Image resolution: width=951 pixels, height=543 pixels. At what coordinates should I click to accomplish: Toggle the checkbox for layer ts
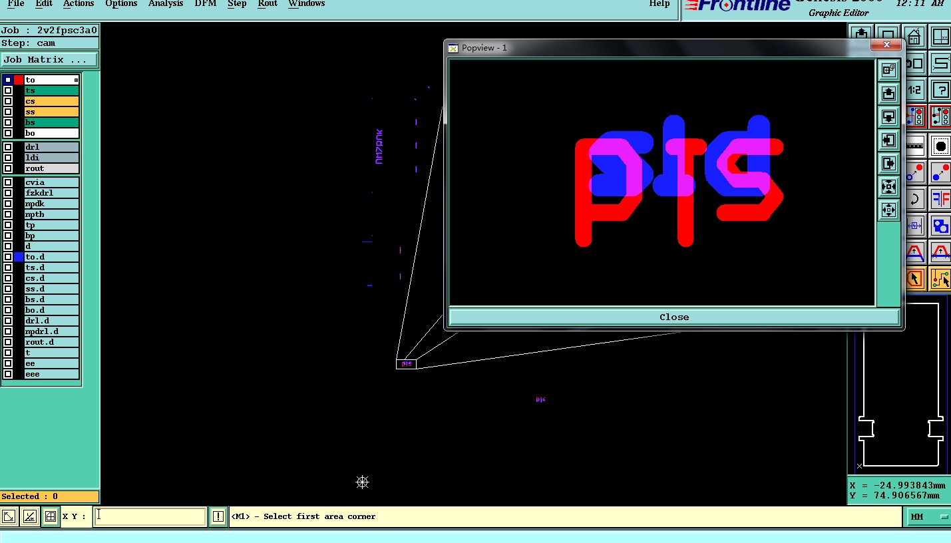tap(8, 90)
